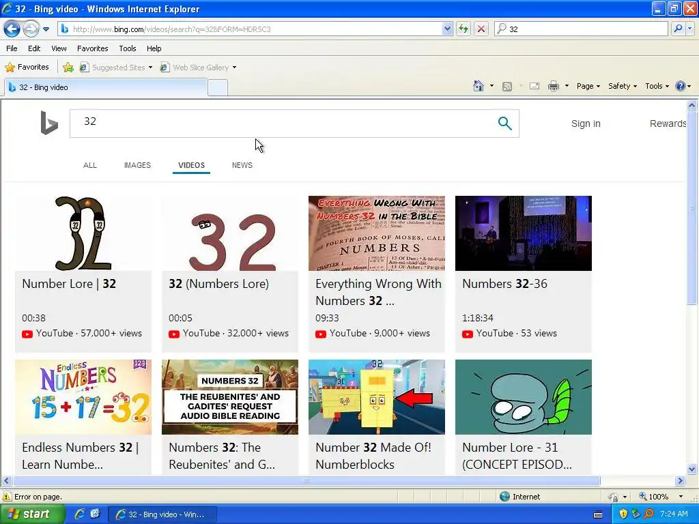
Task: Click the RSS Feeds icon
Action: (x=507, y=87)
